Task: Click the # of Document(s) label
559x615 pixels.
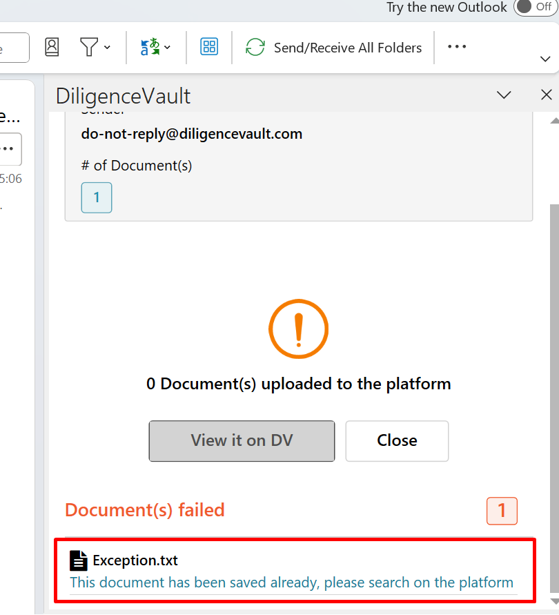Action: tap(137, 166)
